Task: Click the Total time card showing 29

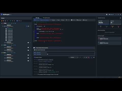Action: coord(116,22)
